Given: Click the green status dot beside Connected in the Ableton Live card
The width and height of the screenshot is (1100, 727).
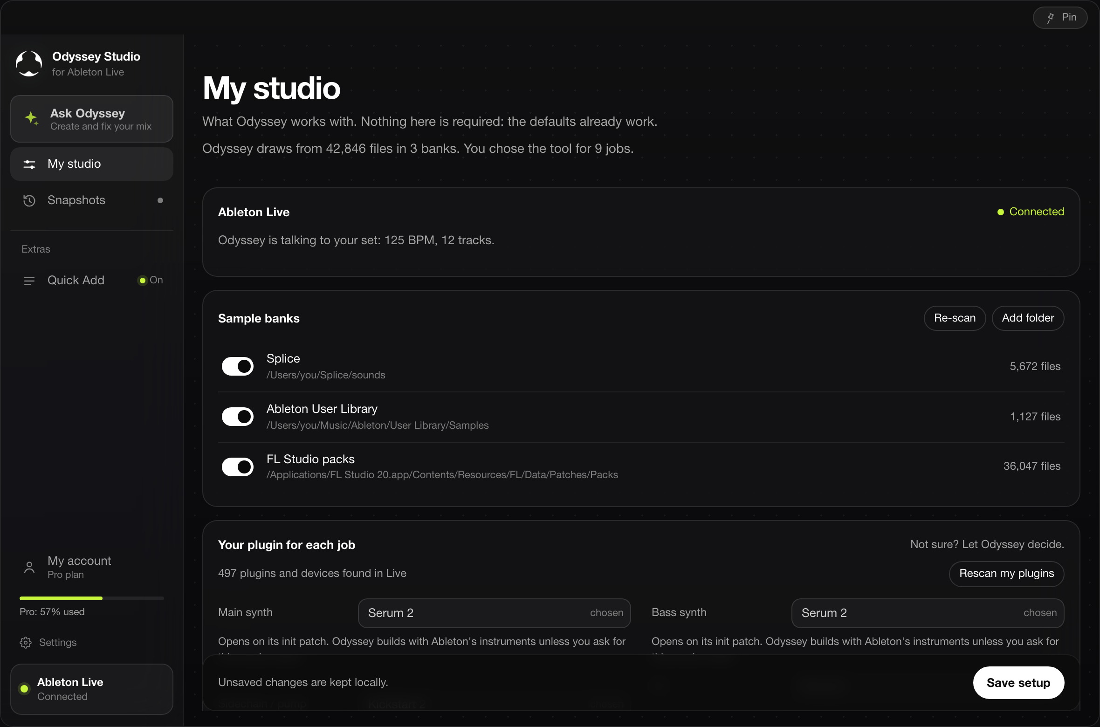Looking at the screenshot, I should coord(1000,212).
